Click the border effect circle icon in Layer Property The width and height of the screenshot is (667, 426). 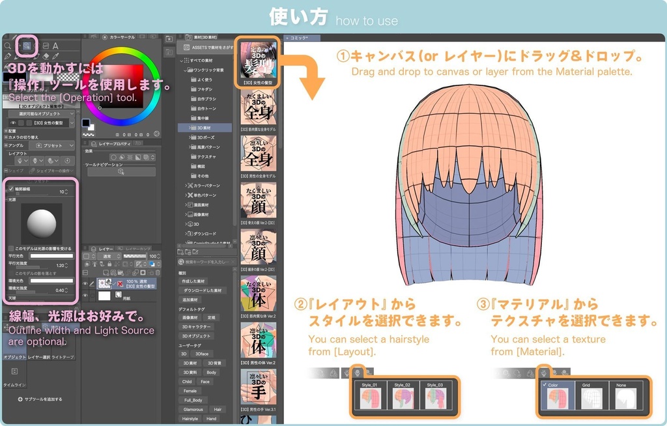pyautogui.click(x=113, y=158)
